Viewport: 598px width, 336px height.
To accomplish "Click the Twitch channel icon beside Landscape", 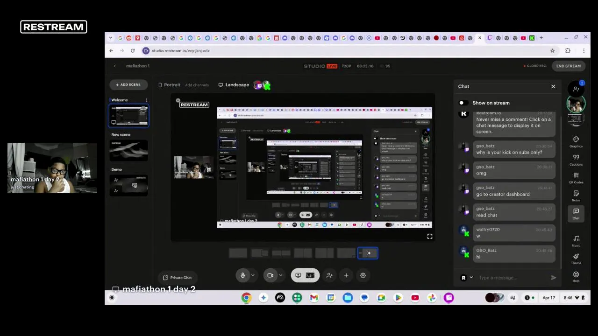I will point(258,85).
